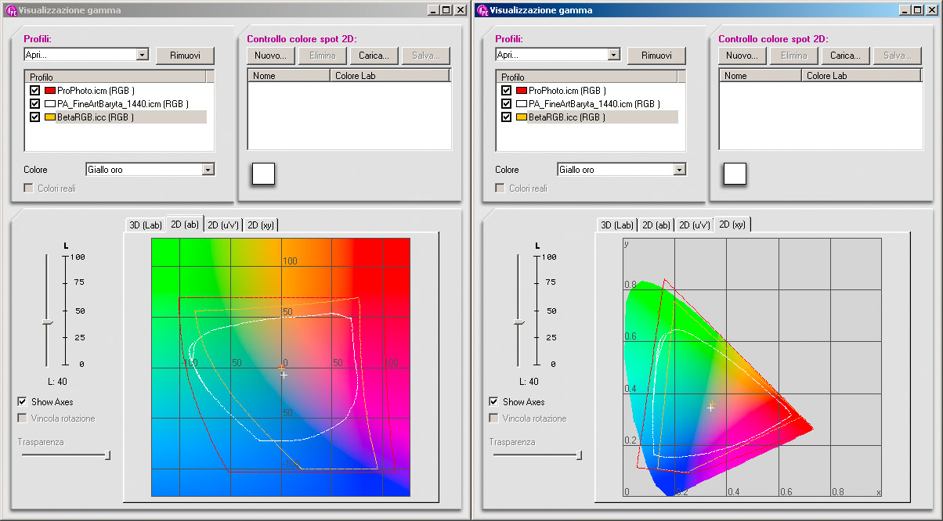The image size is (943, 521).
Task: Switch to 3D (Lab) tab in left window
Action: pos(145,225)
